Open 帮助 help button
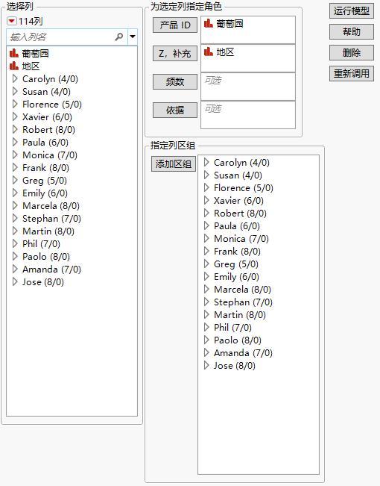The height and width of the screenshot is (486, 380). coord(352,32)
